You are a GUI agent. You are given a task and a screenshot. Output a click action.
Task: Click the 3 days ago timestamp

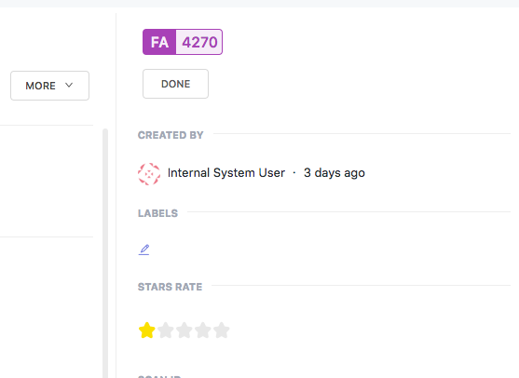(x=335, y=173)
